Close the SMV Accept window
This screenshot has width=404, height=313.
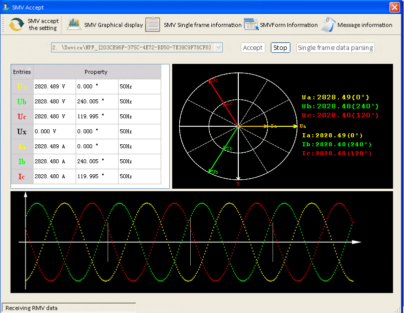click(x=394, y=7)
